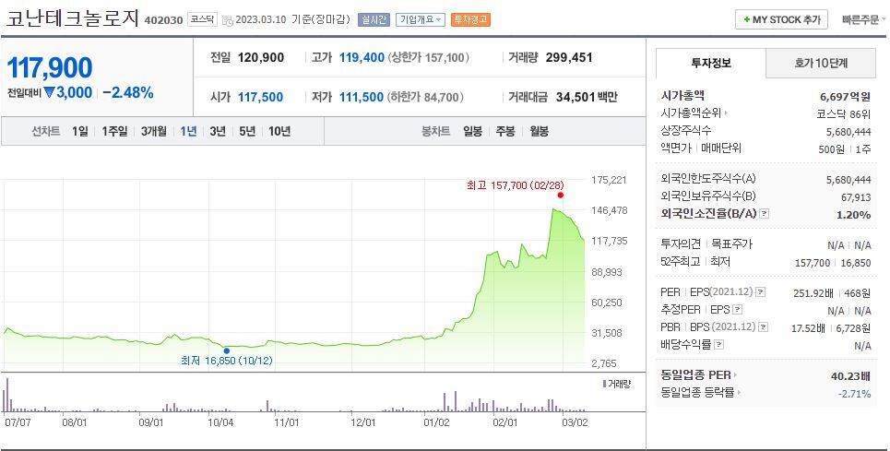Select the 10년 line chart period
The image size is (890, 451).
[x=279, y=131]
